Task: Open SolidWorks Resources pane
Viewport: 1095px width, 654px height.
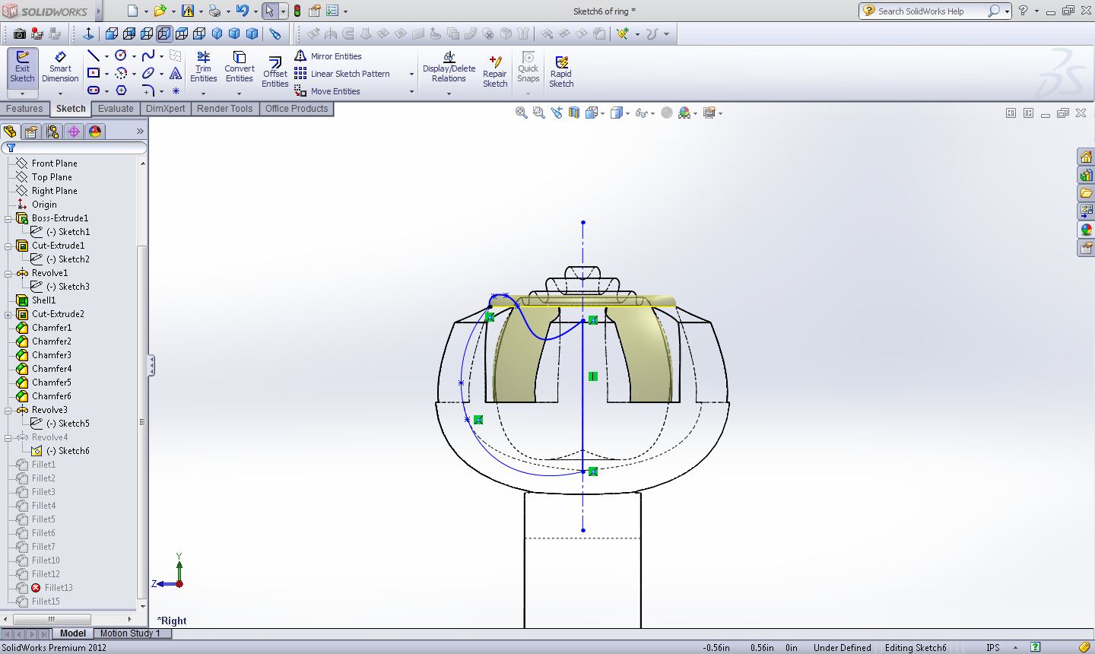Action: [x=1086, y=157]
